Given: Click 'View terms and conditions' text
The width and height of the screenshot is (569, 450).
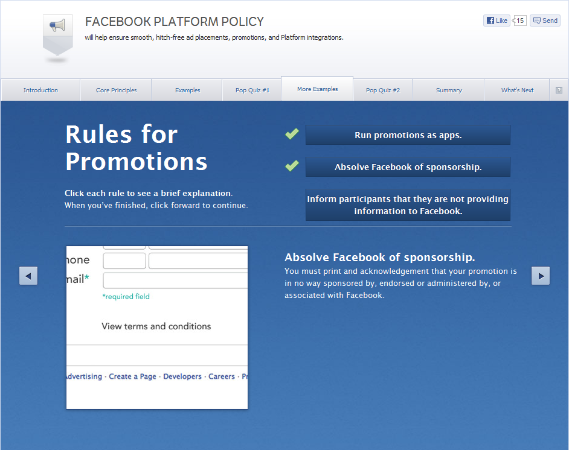Looking at the screenshot, I should (x=156, y=326).
